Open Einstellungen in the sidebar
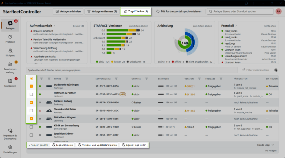 pyautogui.click(x=10, y=149)
